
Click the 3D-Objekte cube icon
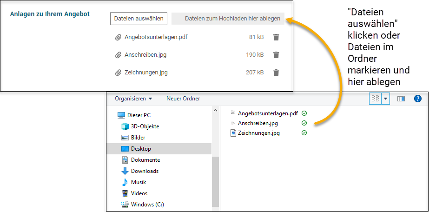pyautogui.click(x=125, y=126)
